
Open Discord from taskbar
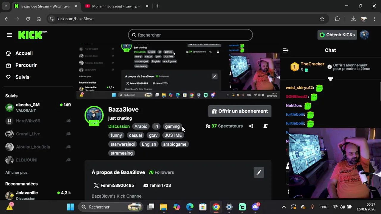pyautogui.click(x=256, y=207)
